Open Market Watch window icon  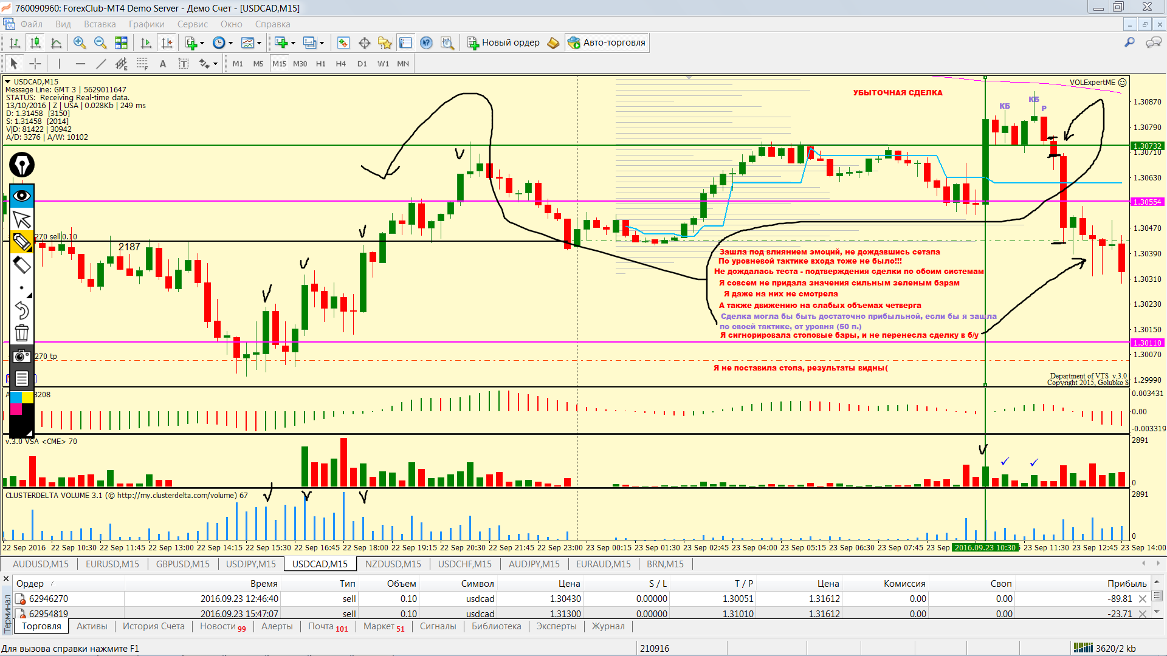click(343, 43)
